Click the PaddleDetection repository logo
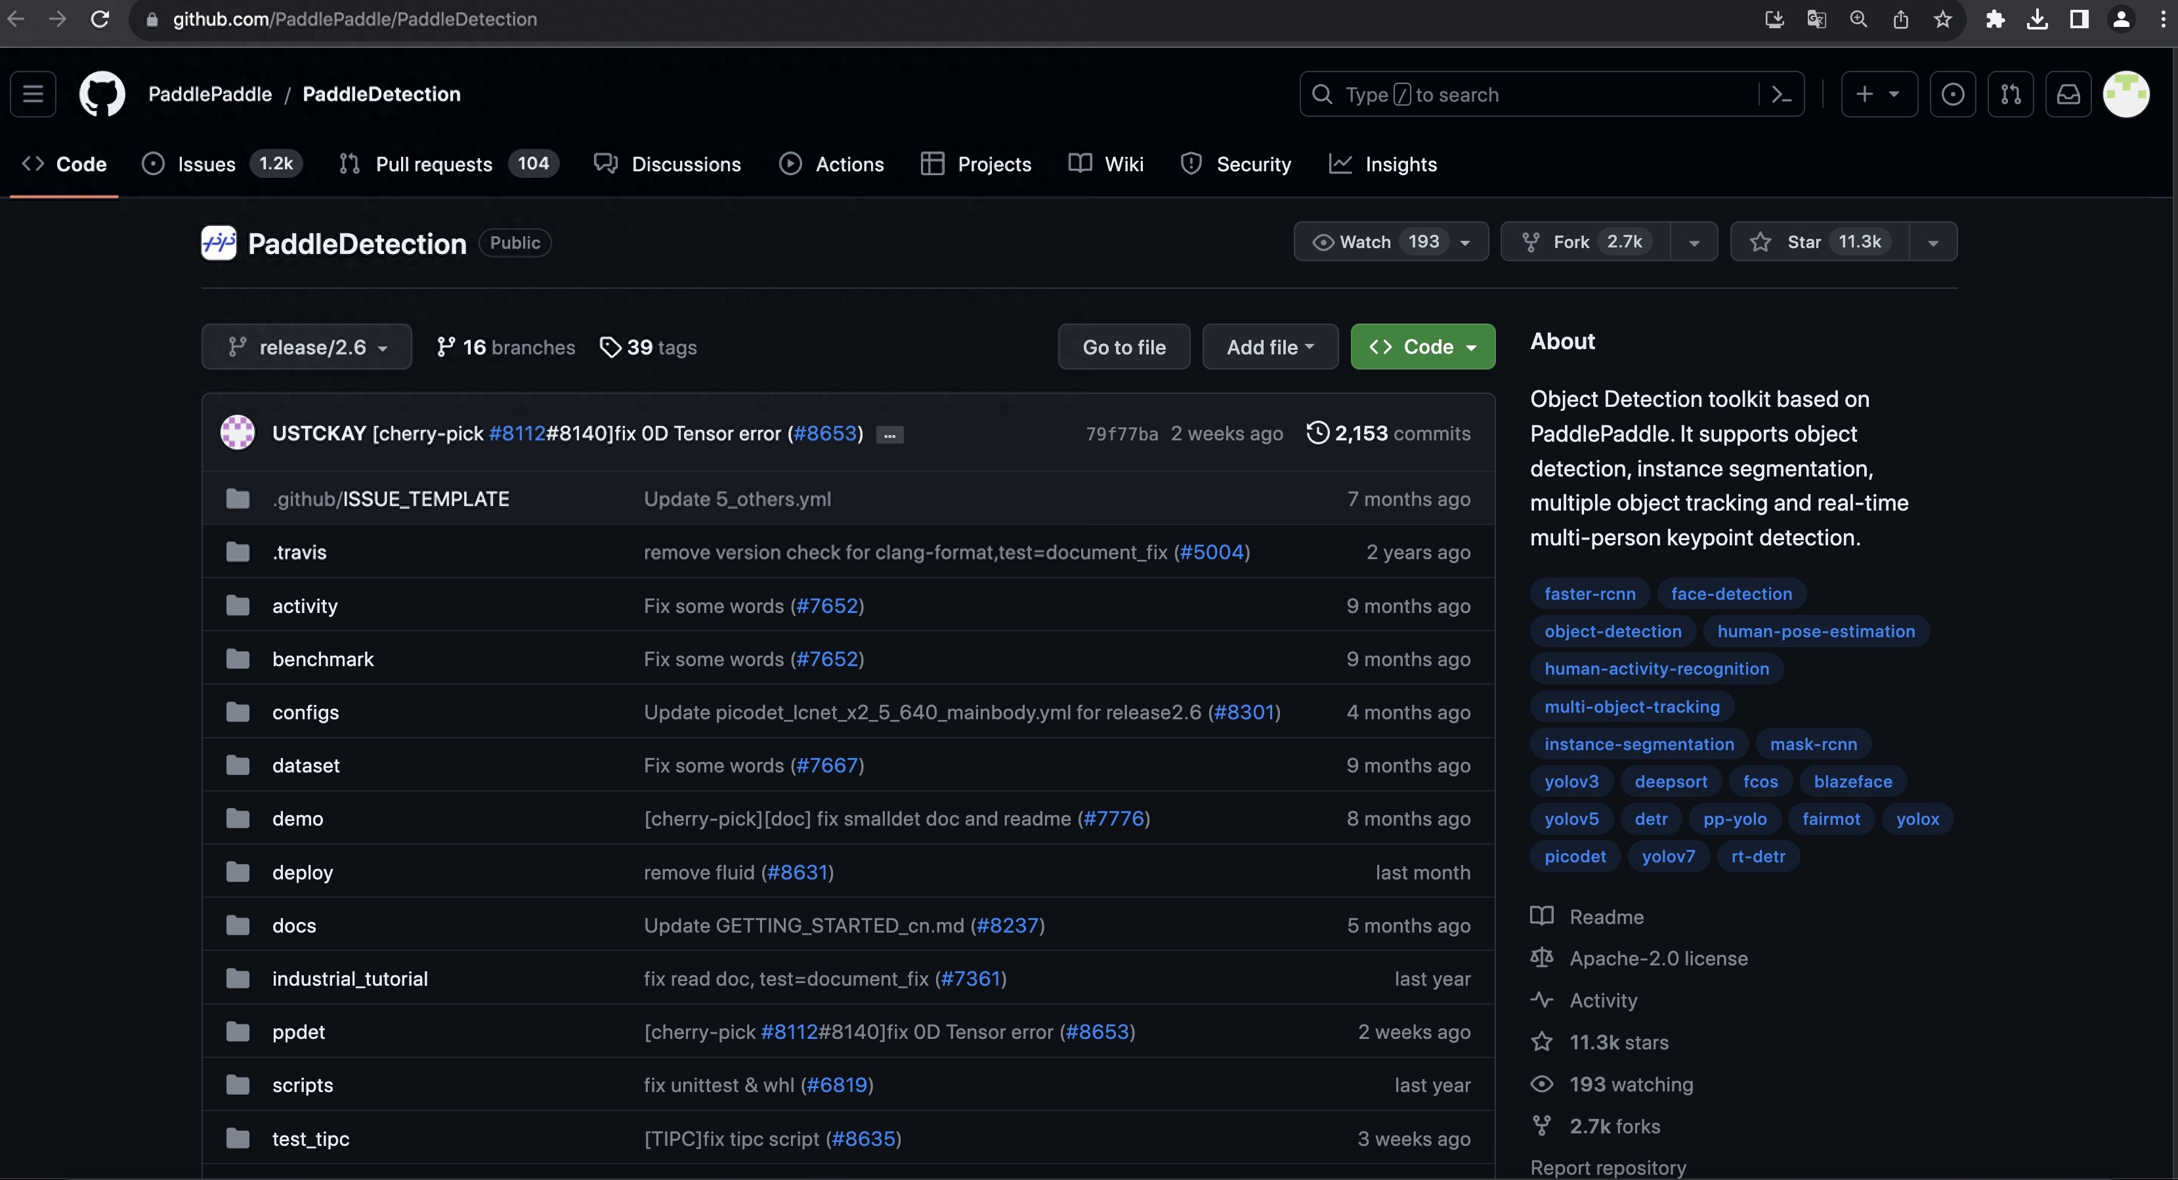 click(x=218, y=243)
